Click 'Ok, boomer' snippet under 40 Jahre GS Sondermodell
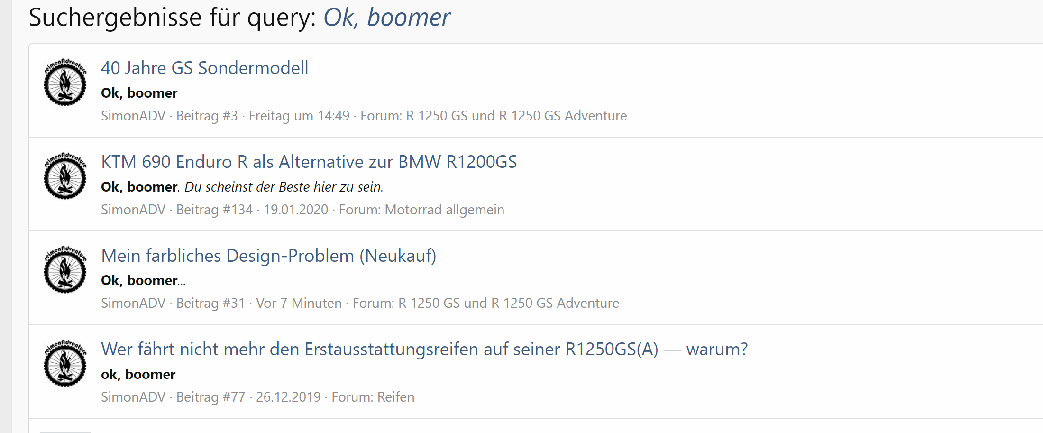 [x=139, y=93]
